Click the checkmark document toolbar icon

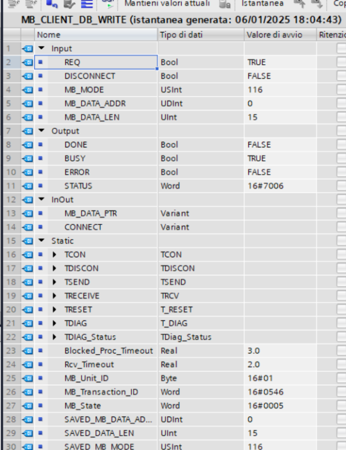point(69,4)
